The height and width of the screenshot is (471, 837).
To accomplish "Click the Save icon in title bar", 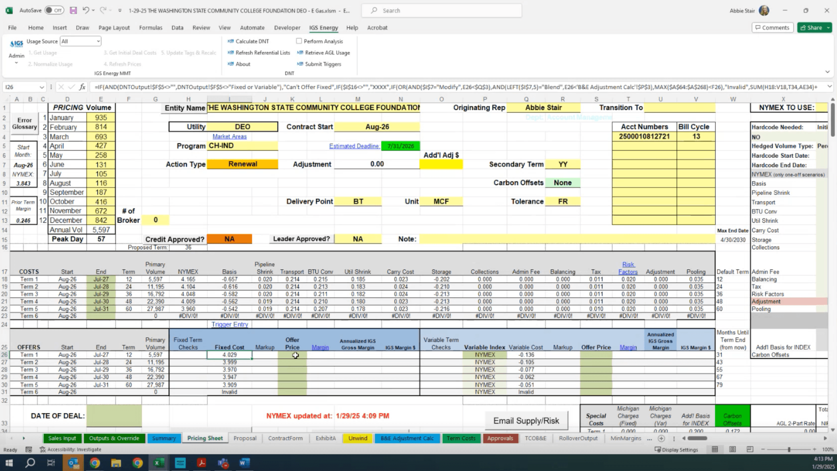I will [73, 10].
